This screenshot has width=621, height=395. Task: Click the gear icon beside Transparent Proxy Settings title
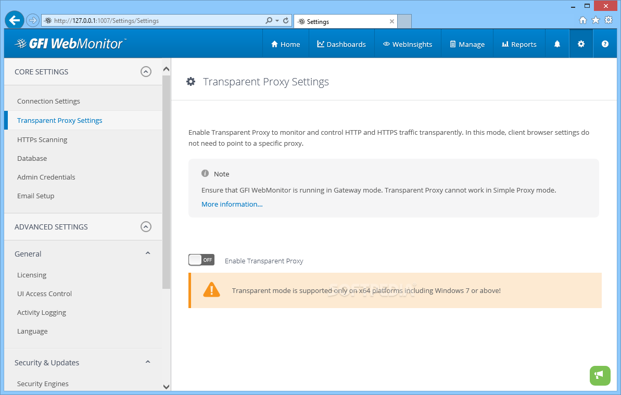pos(191,82)
